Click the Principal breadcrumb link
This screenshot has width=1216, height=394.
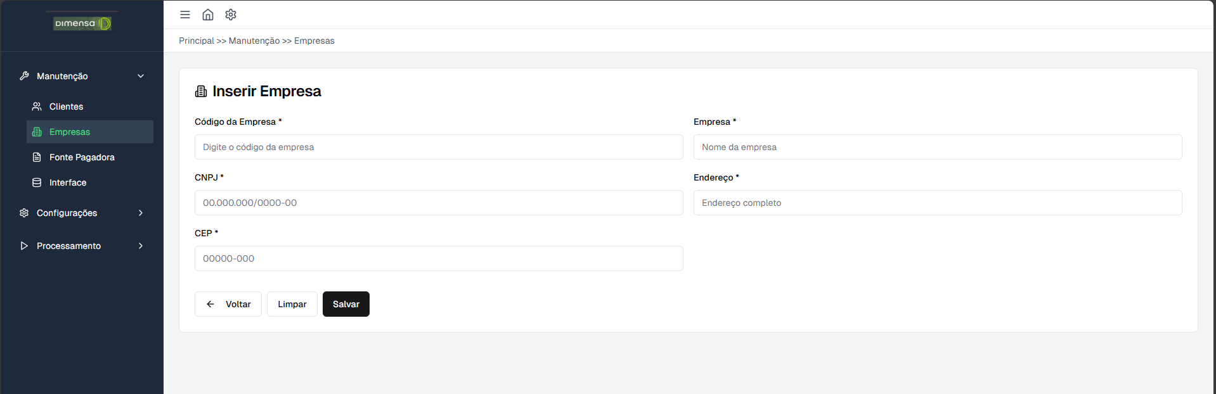(197, 41)
